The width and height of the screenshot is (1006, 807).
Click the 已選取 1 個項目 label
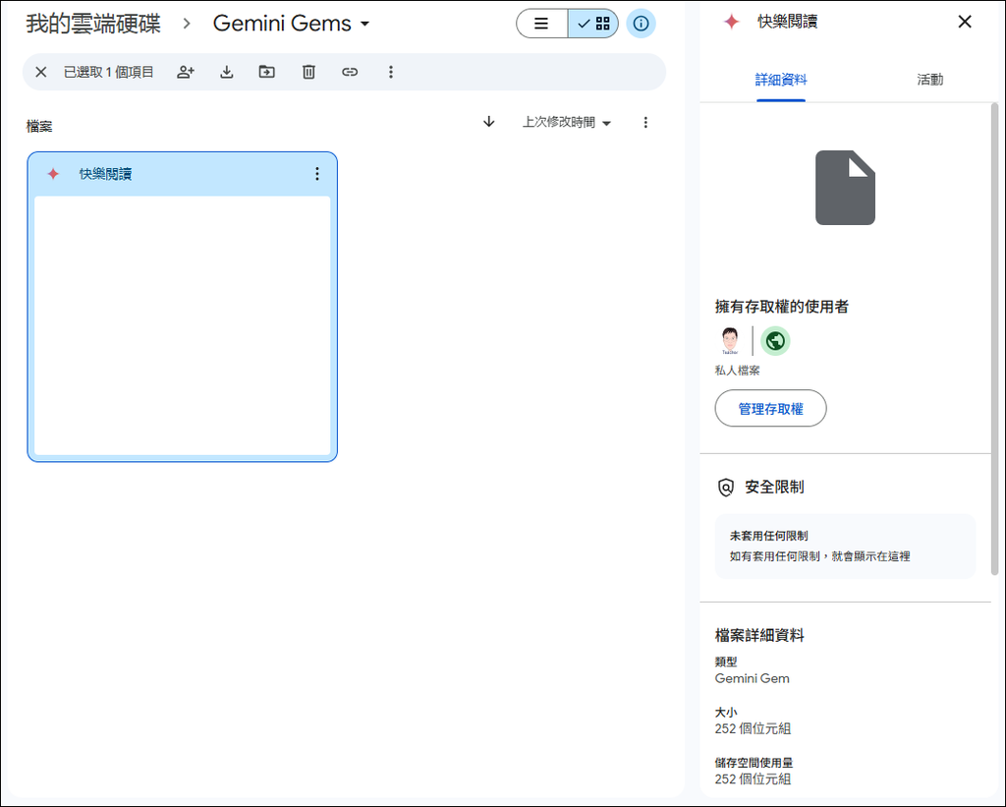coord(108,72)
